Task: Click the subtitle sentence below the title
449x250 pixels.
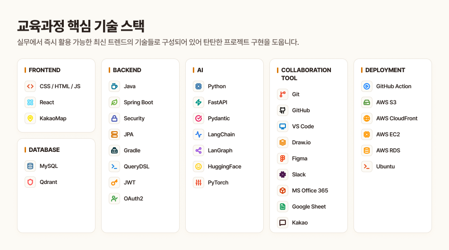Action: 158,42
